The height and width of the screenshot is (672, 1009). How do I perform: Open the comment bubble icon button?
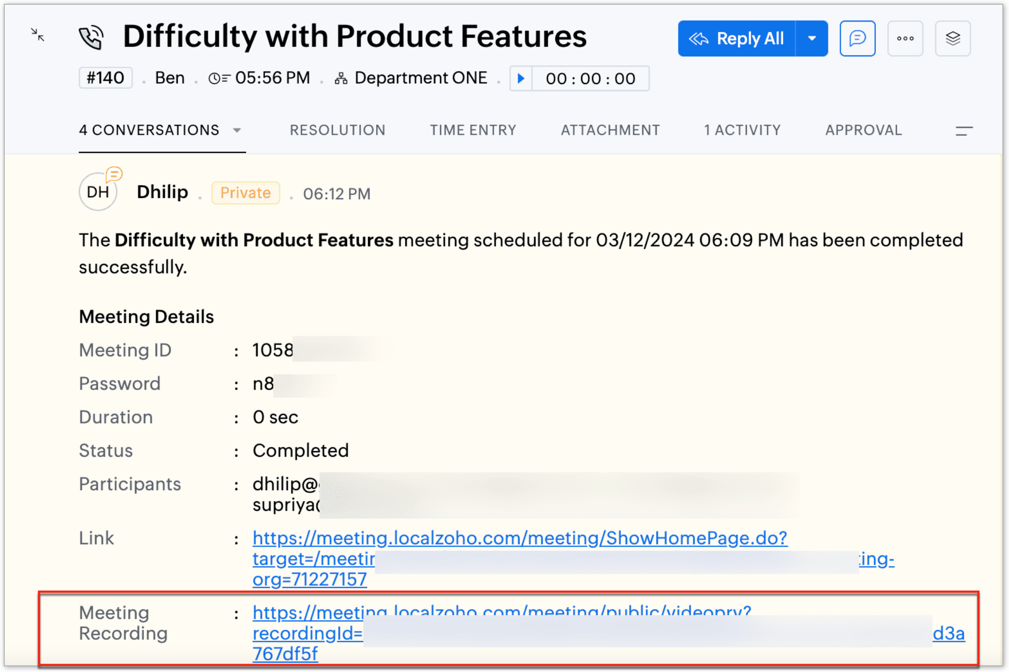[857, 39]
